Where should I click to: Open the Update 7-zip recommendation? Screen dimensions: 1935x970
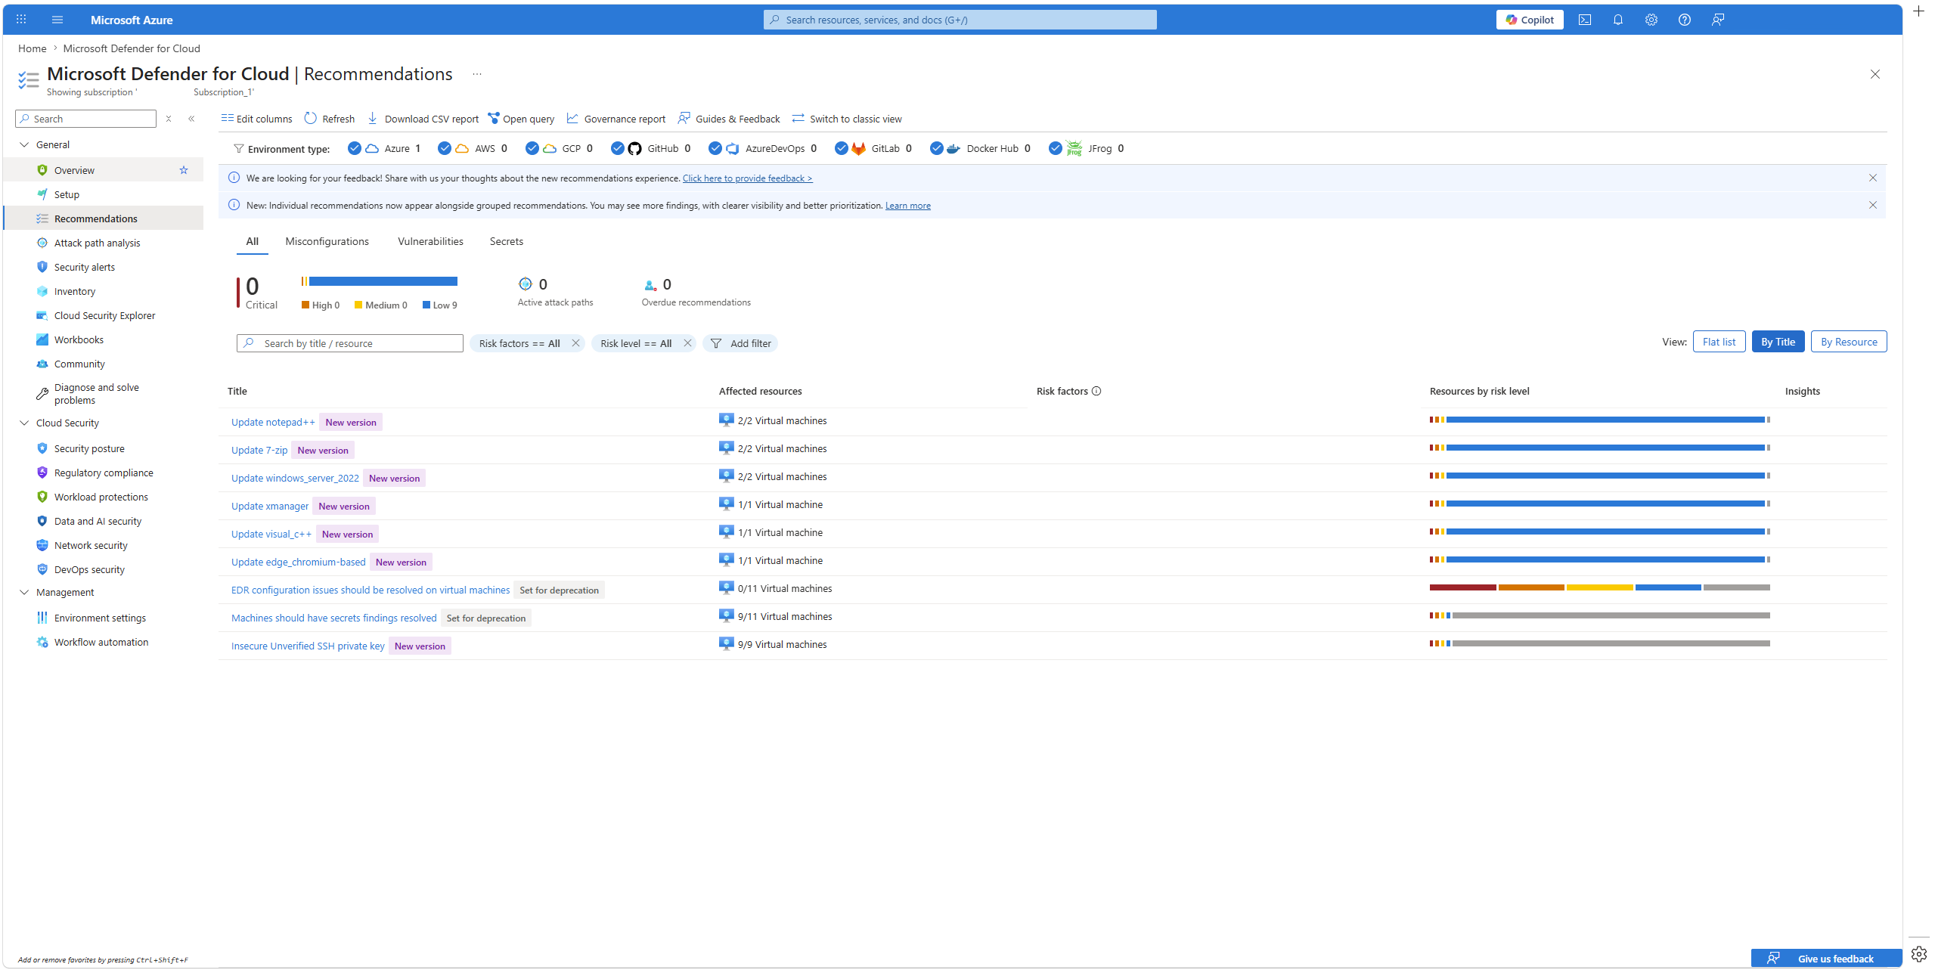pyautogui.click(x=259, y=450)
